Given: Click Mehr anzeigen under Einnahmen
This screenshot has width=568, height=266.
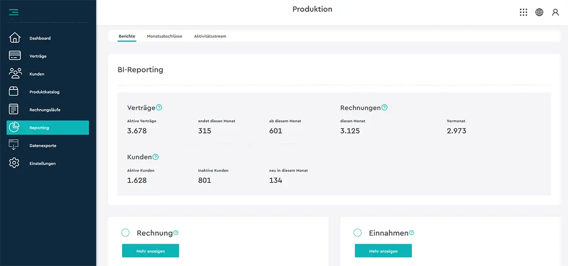Looking at the screenshot, I should click(383, 251).
